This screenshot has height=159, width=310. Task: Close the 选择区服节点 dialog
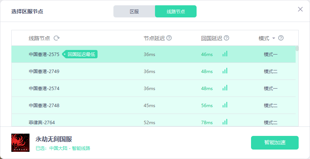[300, 9]
